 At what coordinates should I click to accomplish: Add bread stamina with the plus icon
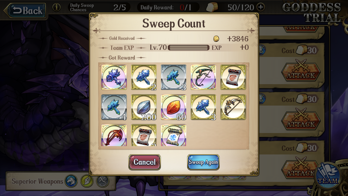[260, 7]
